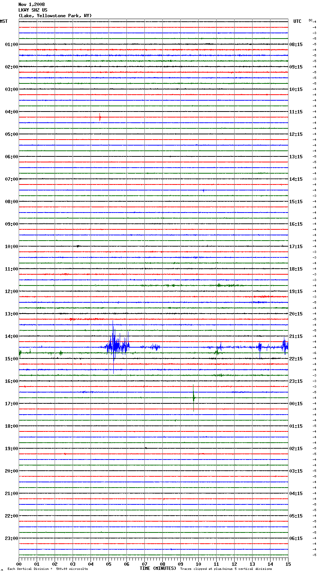Click '(Lake, Yellowstone Park, WY)' location text

tap(55, 16)
